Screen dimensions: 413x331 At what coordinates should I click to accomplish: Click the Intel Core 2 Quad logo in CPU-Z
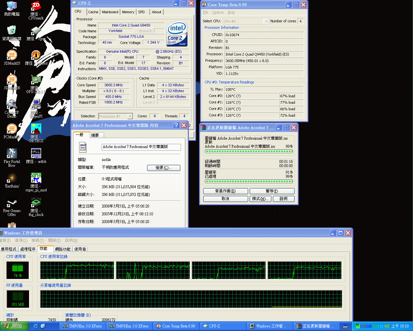(x=177, y=34)
